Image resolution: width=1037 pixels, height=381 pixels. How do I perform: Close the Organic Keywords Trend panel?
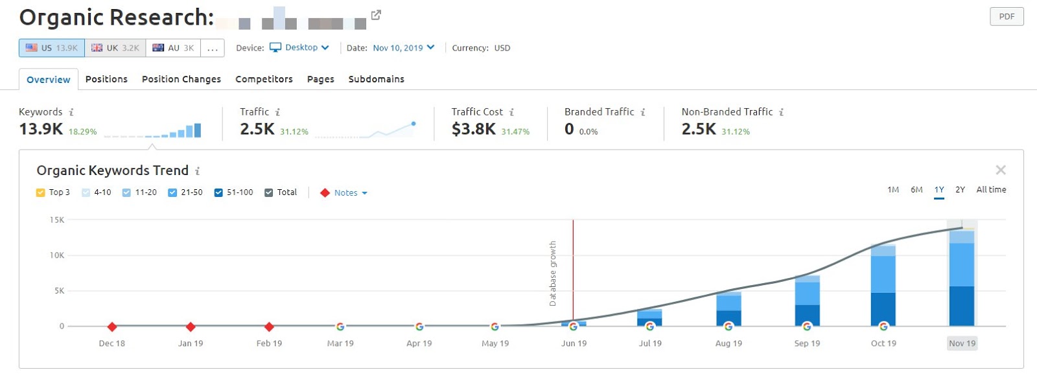pos(1001,170)
